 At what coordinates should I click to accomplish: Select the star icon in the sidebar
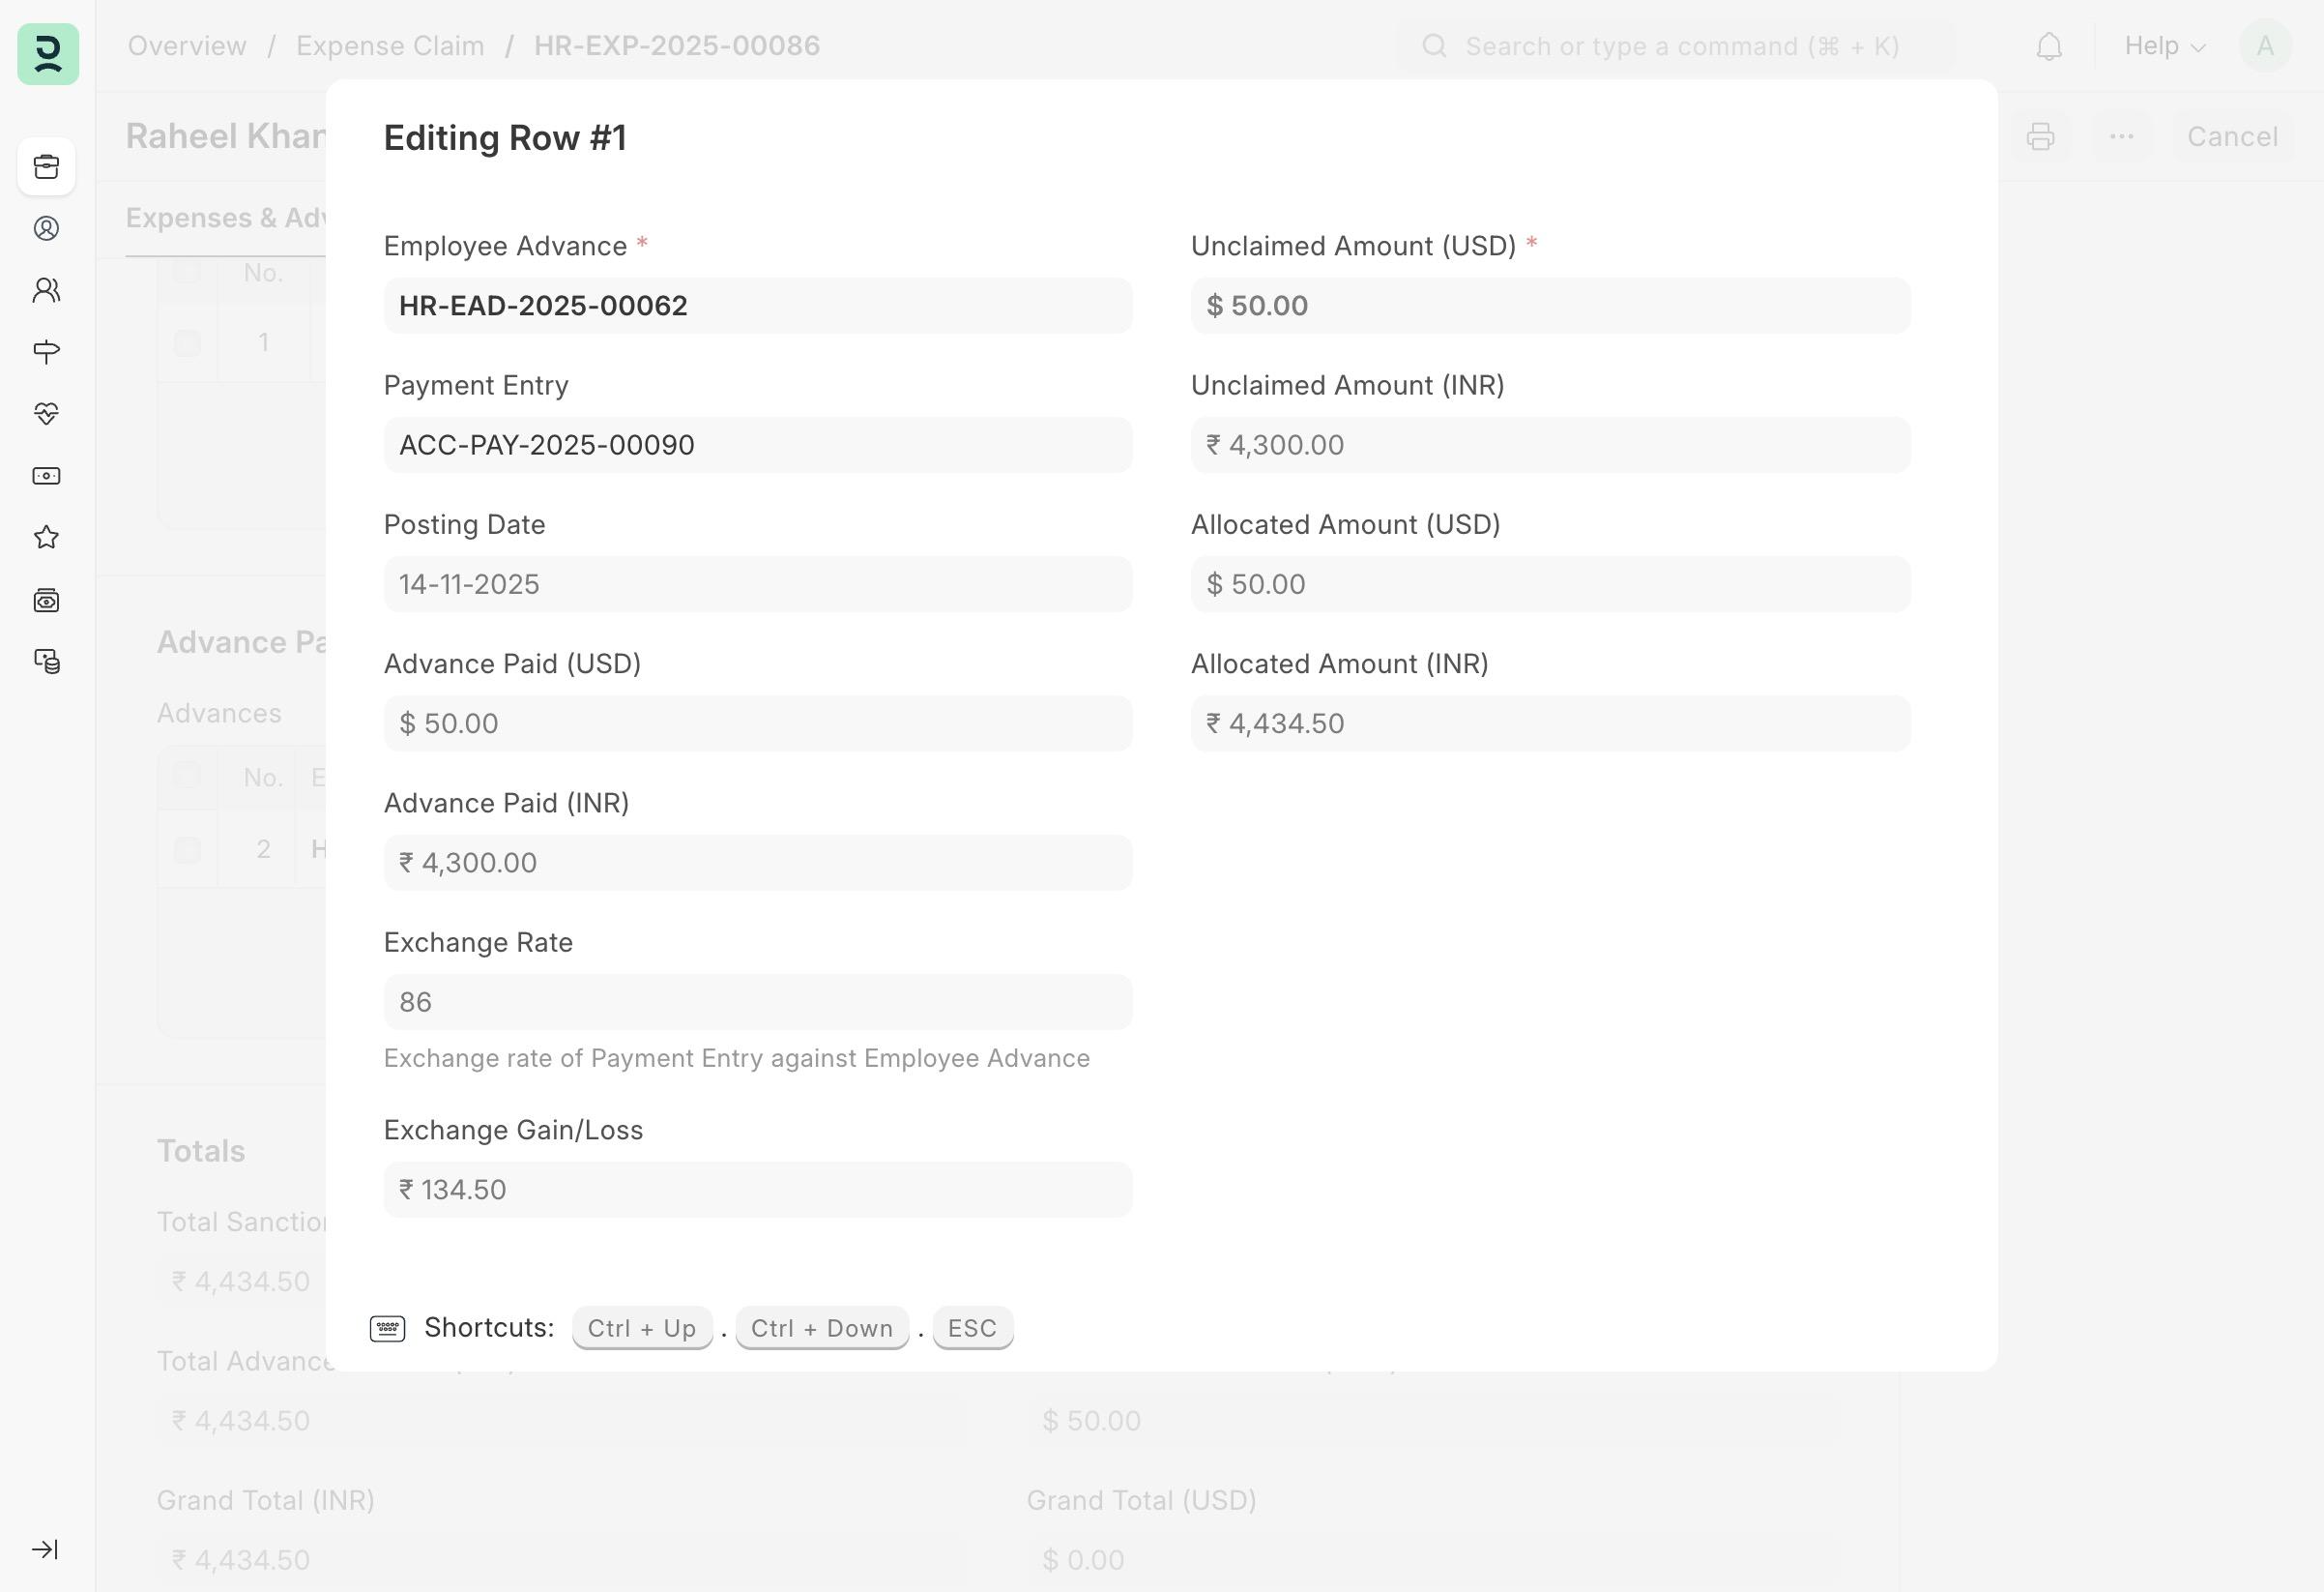click(x=47, y=538)
